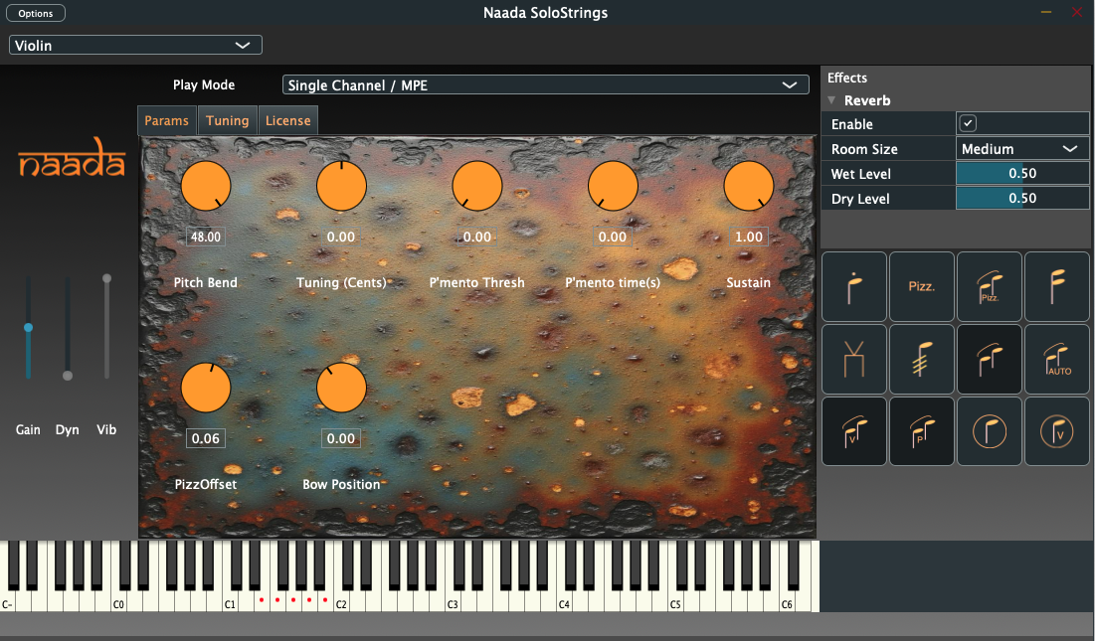Collapse the Reverb section triangle
The width and height of the screenshot is (1095, 641).
click(831, 100)
